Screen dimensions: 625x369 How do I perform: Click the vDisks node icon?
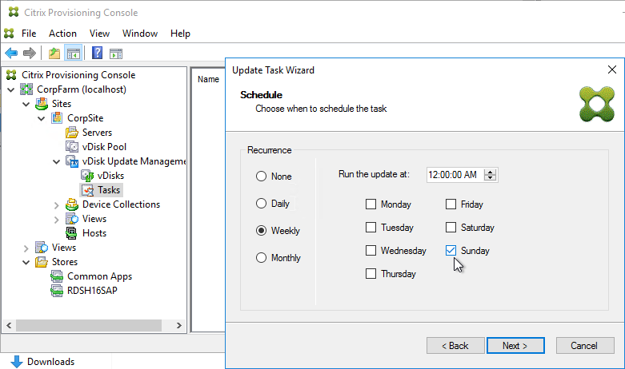click(x=87, y=176)
